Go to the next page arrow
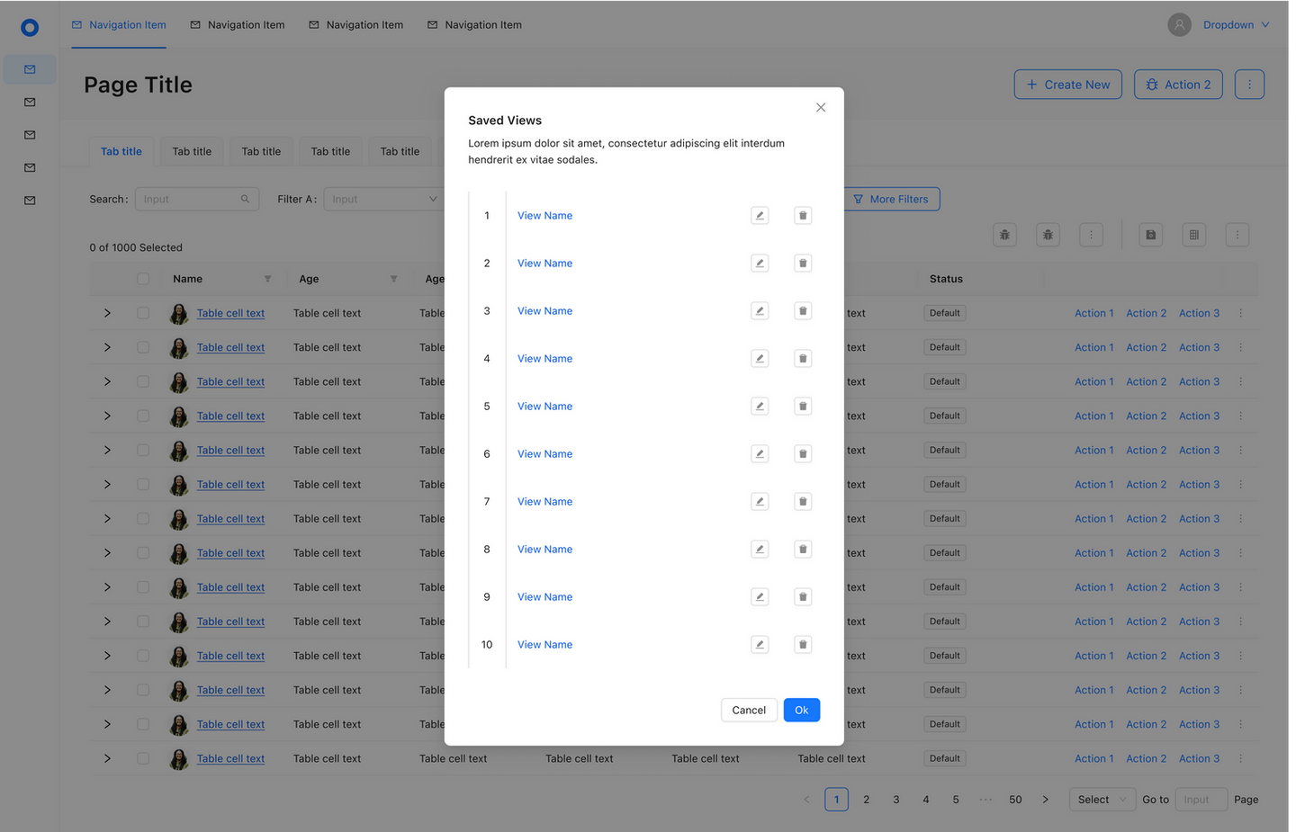 [x=1045, y=800]
